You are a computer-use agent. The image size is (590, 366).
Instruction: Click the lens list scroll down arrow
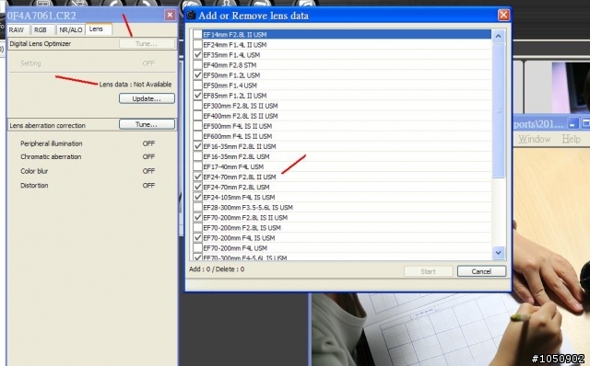498,253
